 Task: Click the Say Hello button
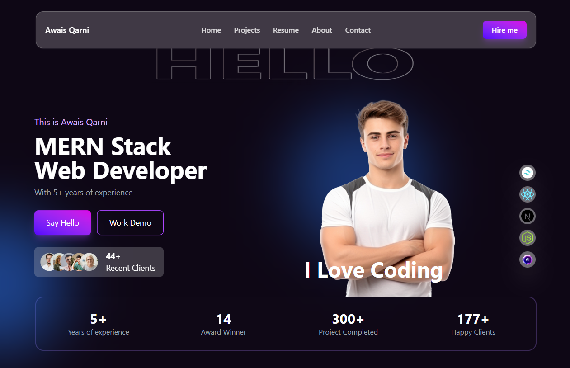tap(62, 222)
